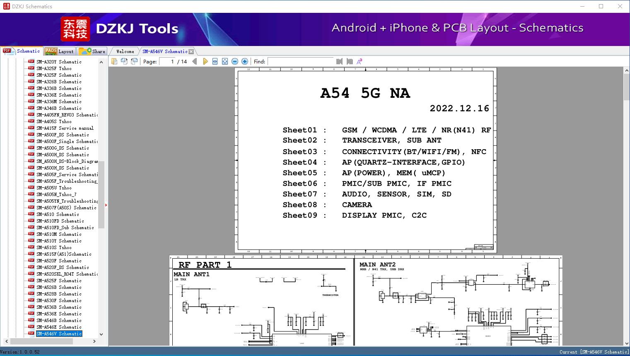Close the SM-A546V Schematic tab
Image resolution: width=630 pixels, height=356 pixels.
191,51
